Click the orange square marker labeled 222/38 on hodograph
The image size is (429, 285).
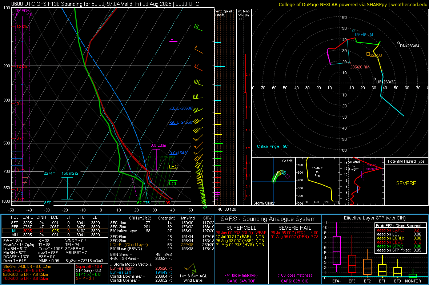pos(368,54)
